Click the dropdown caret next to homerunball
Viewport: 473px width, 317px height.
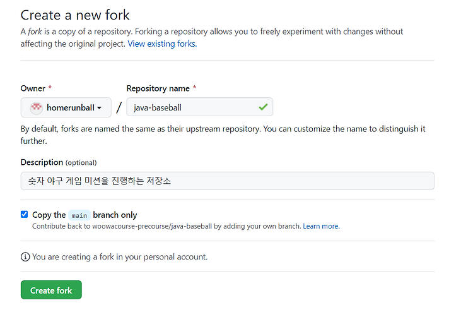click(x=99, y=108)
